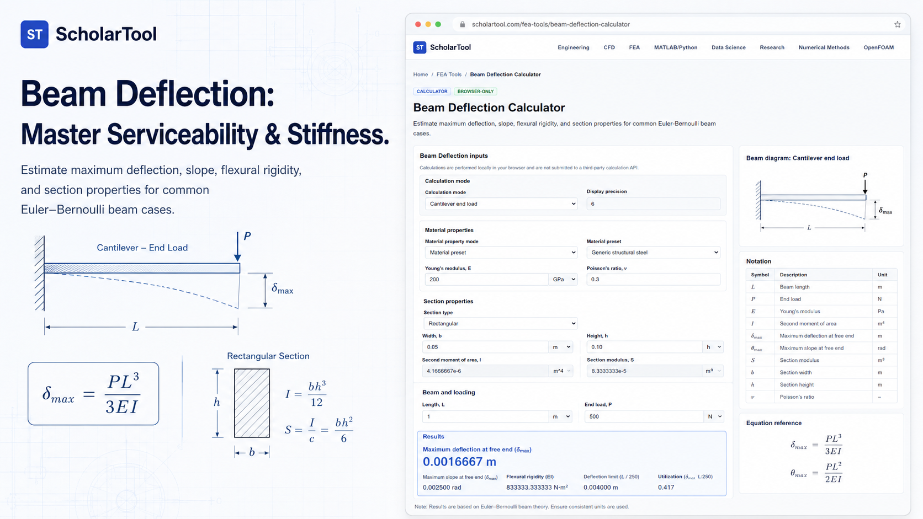The height and width of the screenshot is (519, 923).
Task: Open Material preset dropdown
Action: tap(653, 253)
